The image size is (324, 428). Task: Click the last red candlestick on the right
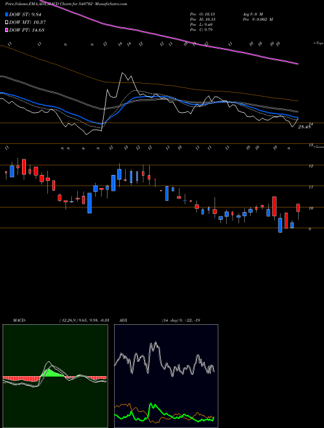tap(298, 208)
